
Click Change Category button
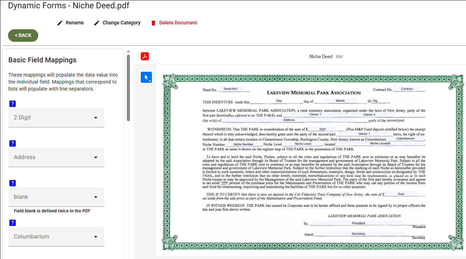[x=117, y=23]
